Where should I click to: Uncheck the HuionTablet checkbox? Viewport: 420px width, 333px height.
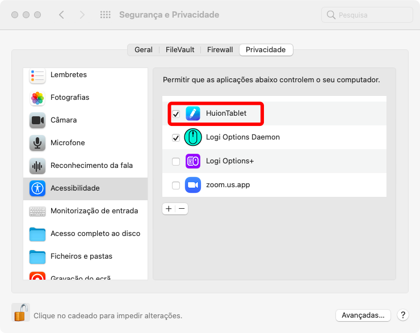click(176, 114)
